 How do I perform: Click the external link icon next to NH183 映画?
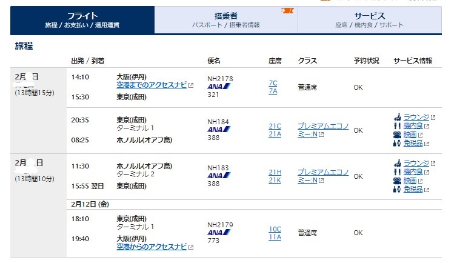[420, 181]
